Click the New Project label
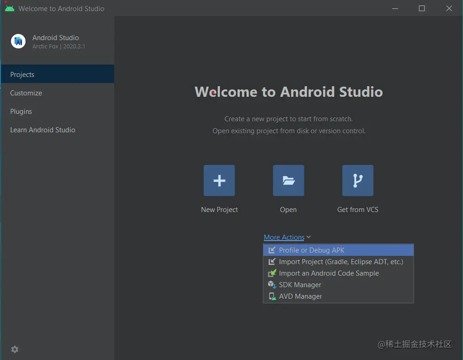 pos(219,209)
